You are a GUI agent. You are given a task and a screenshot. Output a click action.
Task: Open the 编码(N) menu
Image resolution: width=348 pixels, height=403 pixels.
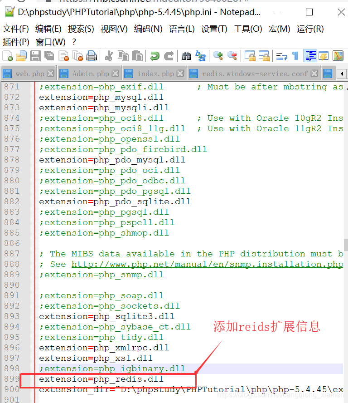point(148,29)
